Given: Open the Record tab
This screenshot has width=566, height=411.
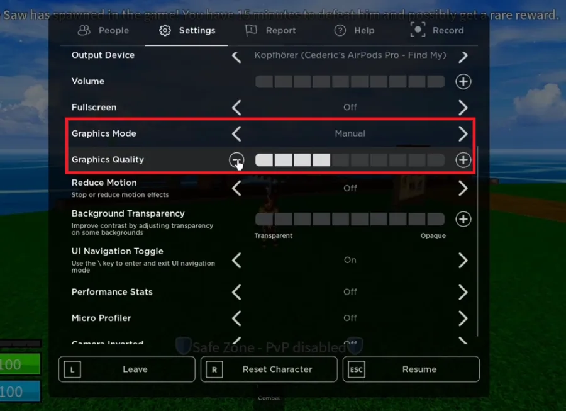Looking at the screenshot, I should coord(437,30).
